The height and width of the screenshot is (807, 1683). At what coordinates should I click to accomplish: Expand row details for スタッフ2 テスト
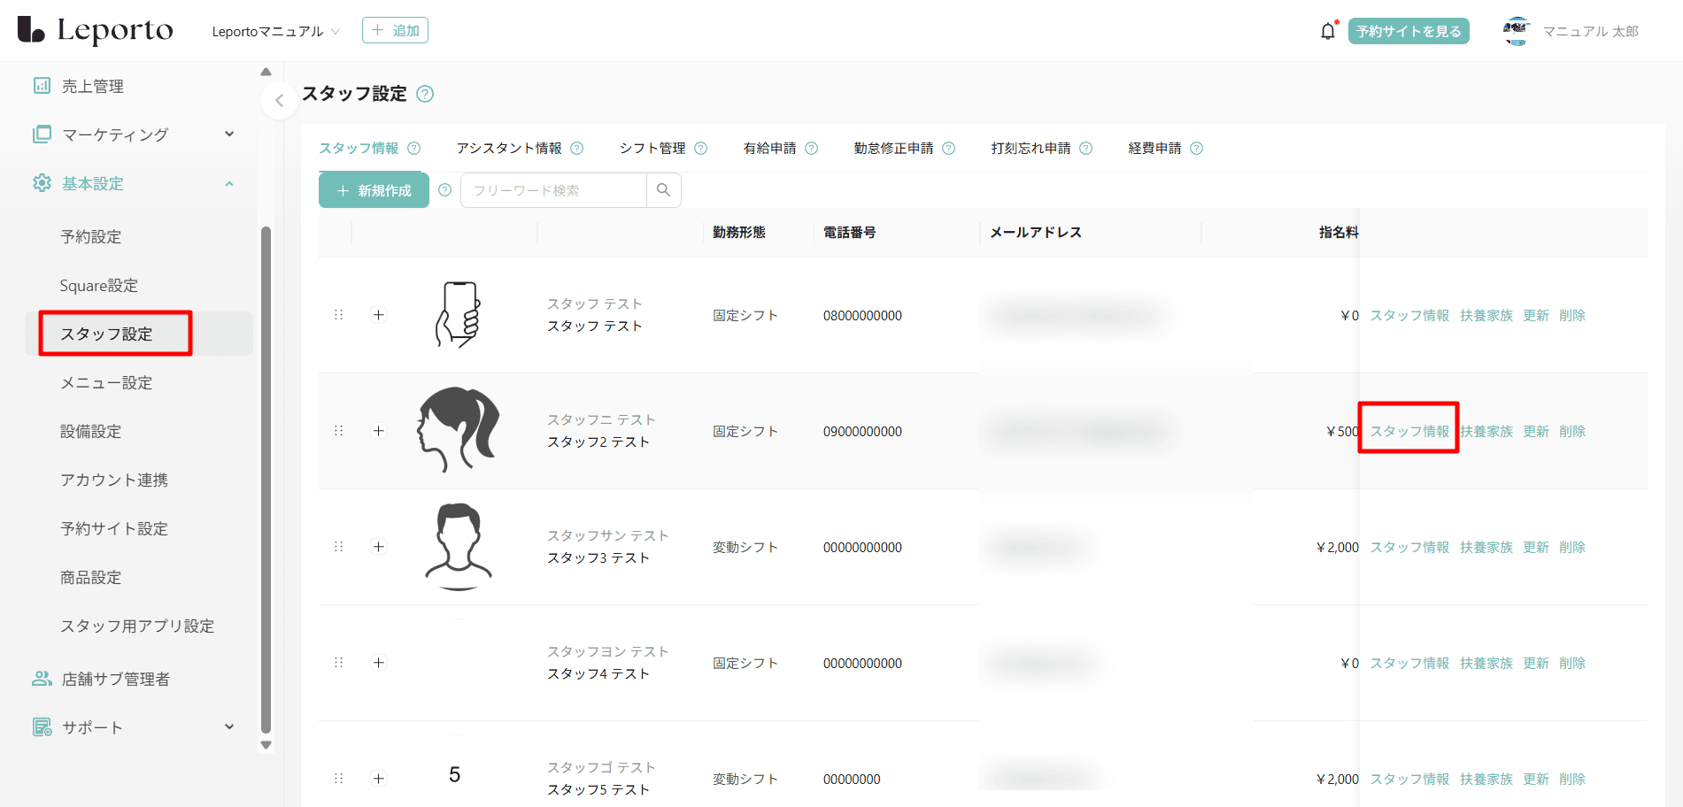pyautogui.click(x=379, y=431)
